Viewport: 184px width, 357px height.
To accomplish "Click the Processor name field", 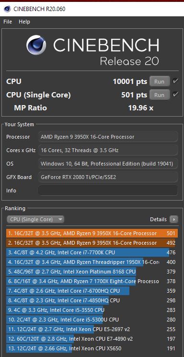I will pyautogui.click(x=108, y=137).
